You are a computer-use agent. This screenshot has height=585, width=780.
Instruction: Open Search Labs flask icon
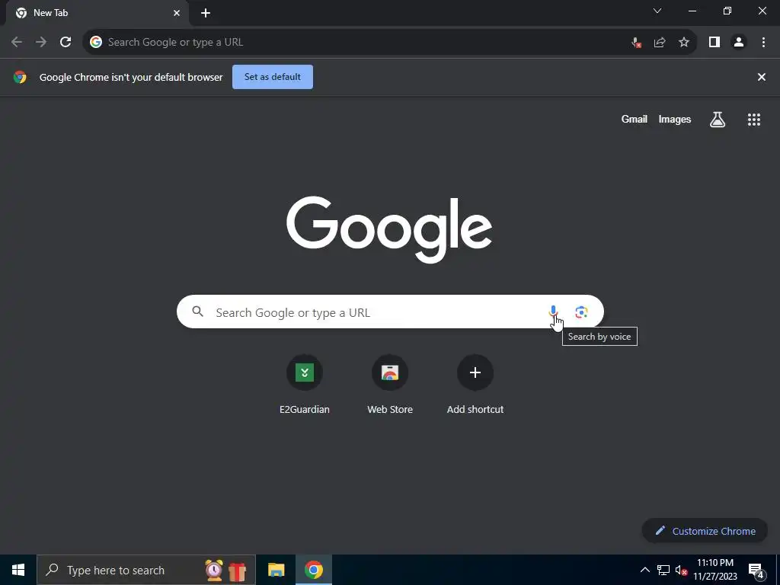(x=718, y=120)
